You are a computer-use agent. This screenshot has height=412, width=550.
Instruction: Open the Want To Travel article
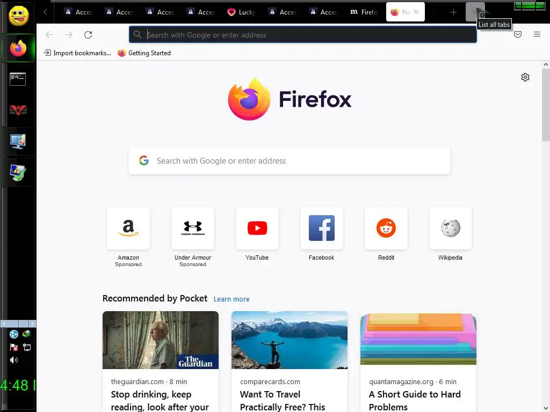tap(283, 400)
